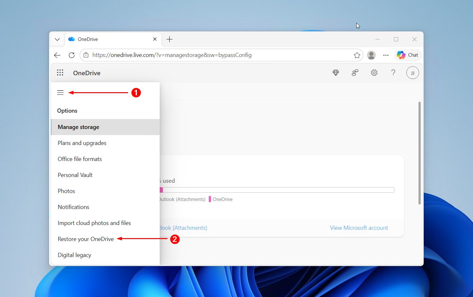Open OneDrive settings gear
The image size is (473, 297).
[374, 73]
